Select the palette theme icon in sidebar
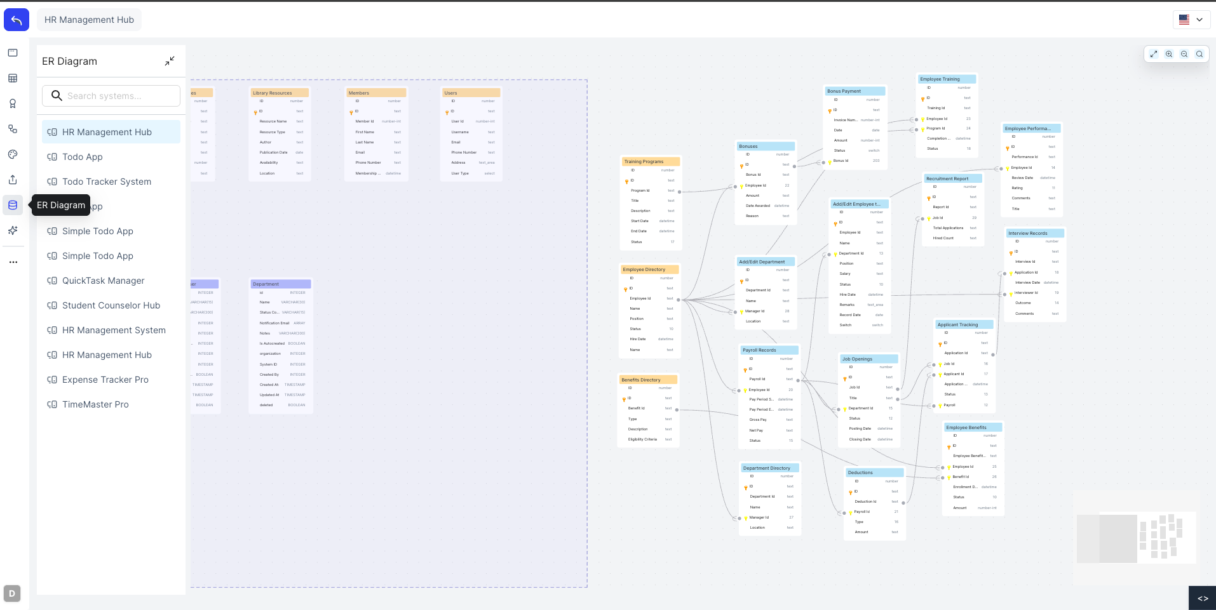The height and width of the screenshot is (610, 1216). click(13, 154)
